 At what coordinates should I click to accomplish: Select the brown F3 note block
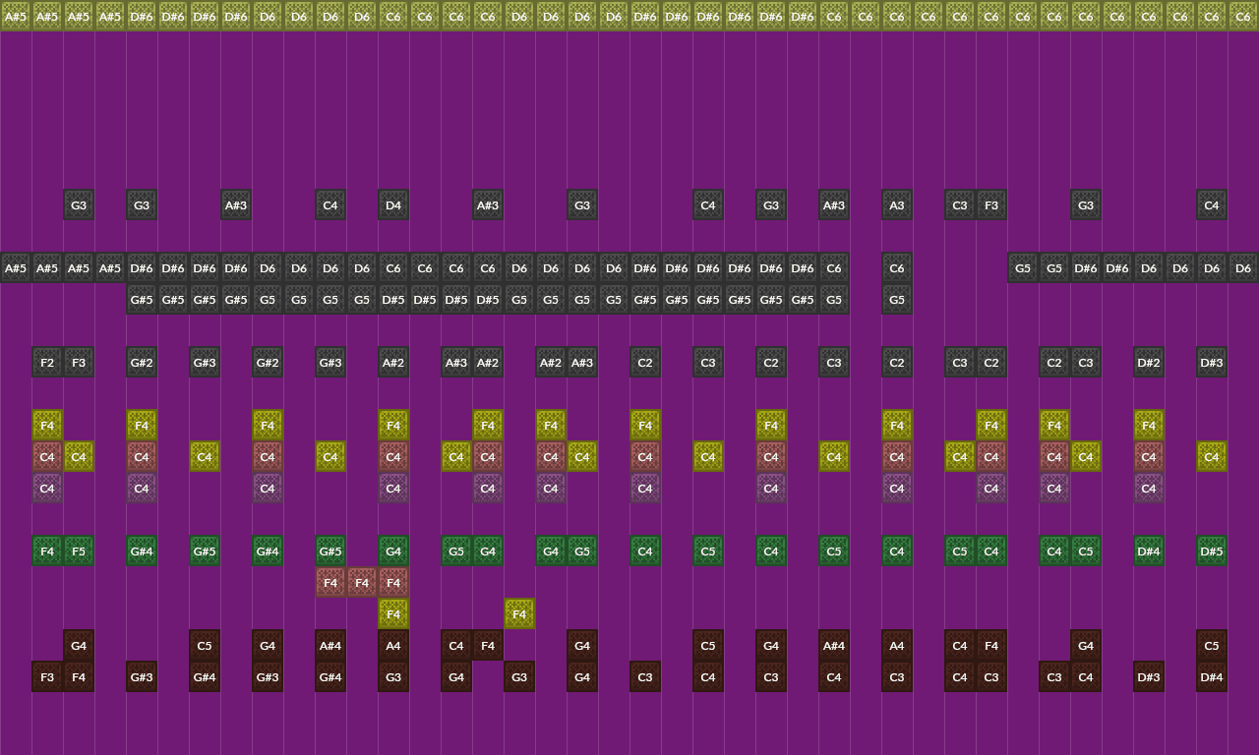tap(47, 677)
